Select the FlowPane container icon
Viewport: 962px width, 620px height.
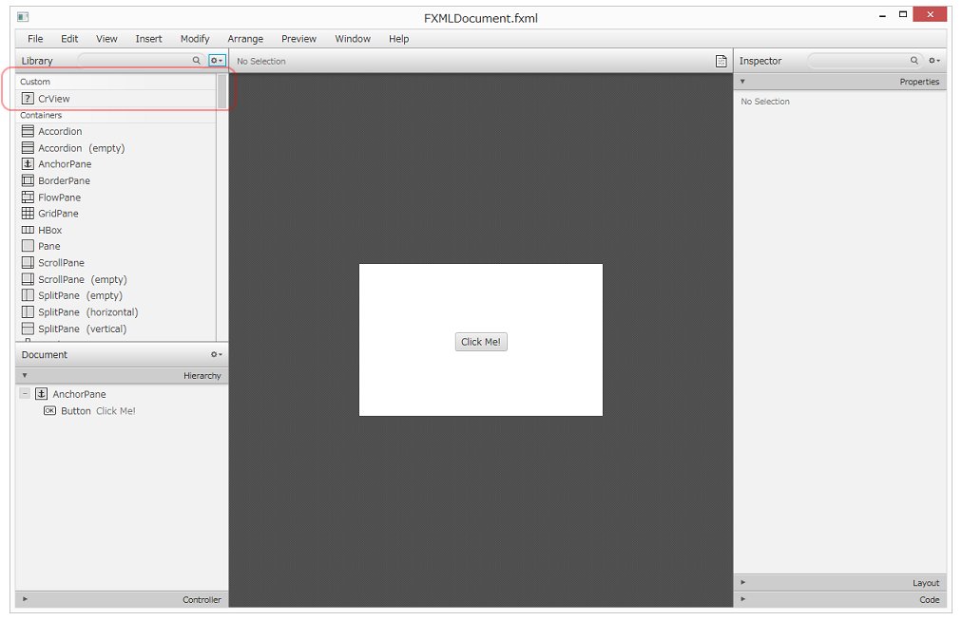28,197
